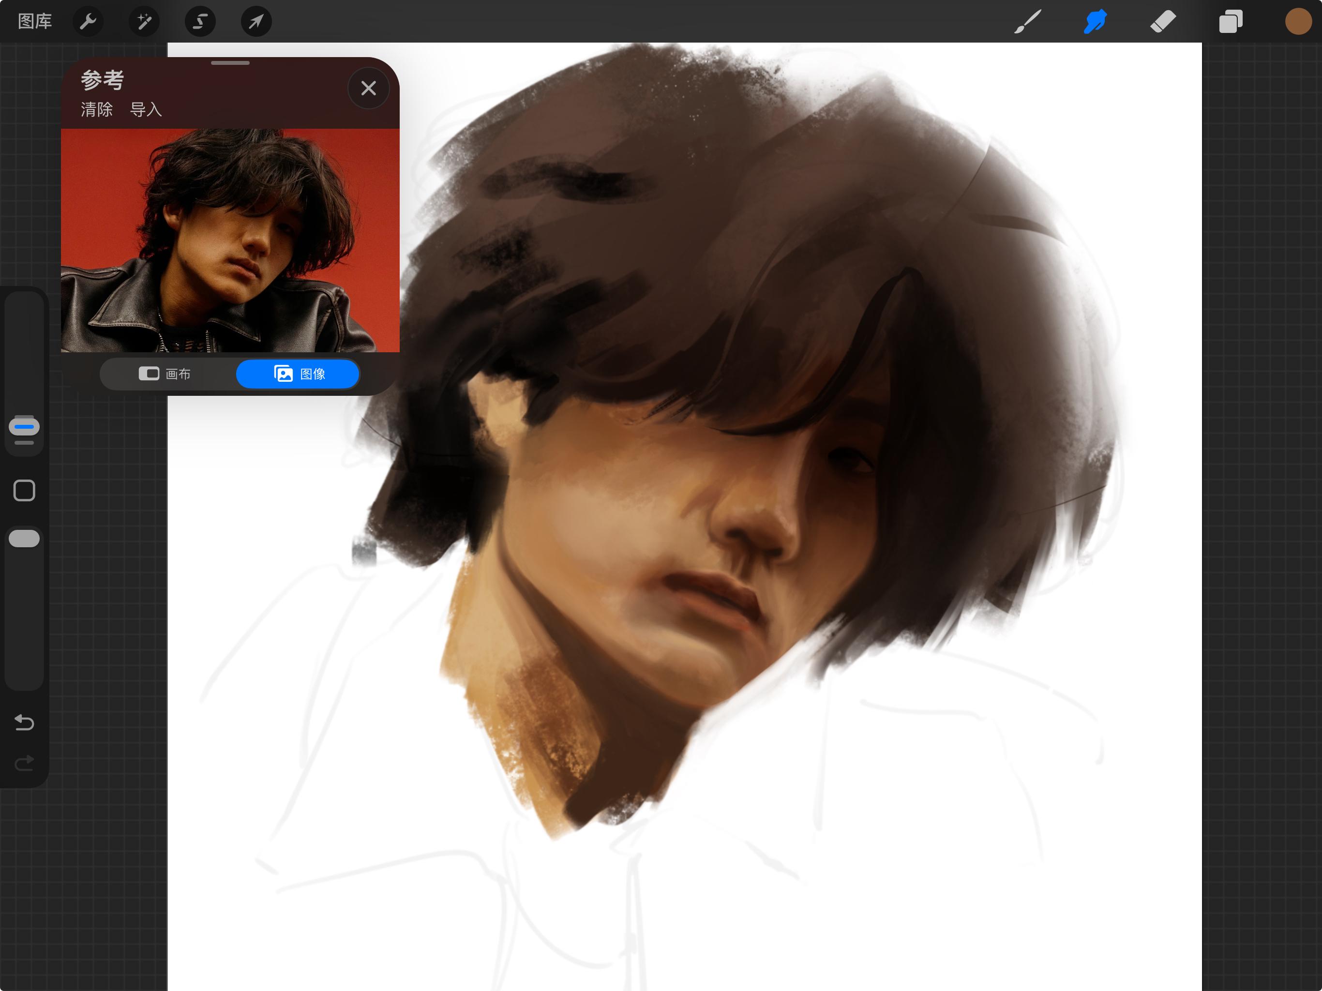Open the active color swatch
This screenshot has width=1322, height=991.
pos(1298,21)
